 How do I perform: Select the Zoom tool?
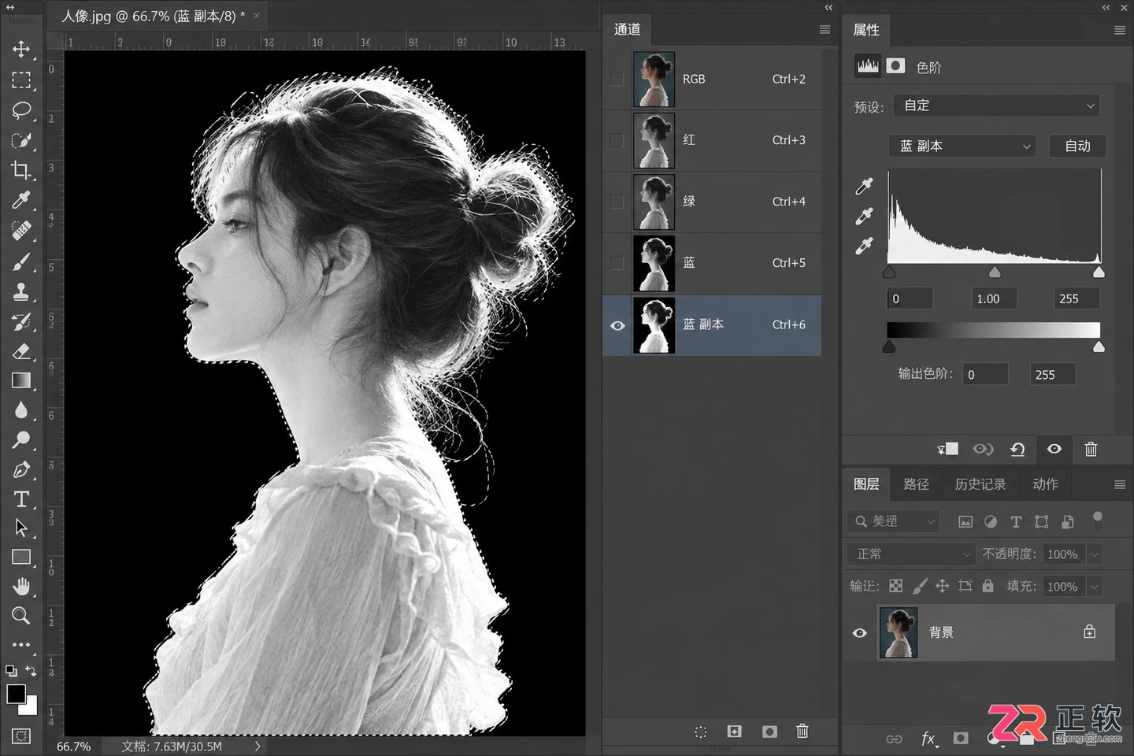coord(21,616)
